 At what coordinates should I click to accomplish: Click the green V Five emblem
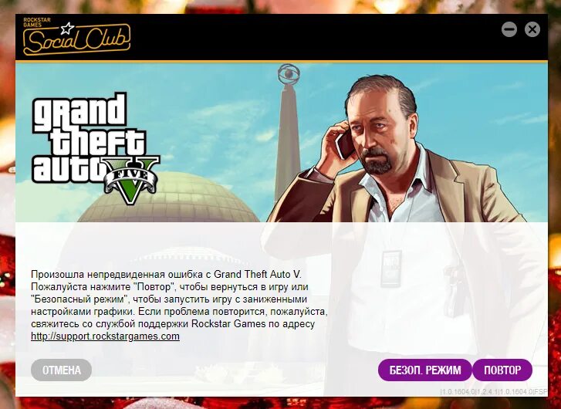pyautogui.click(x=132, y=181)
